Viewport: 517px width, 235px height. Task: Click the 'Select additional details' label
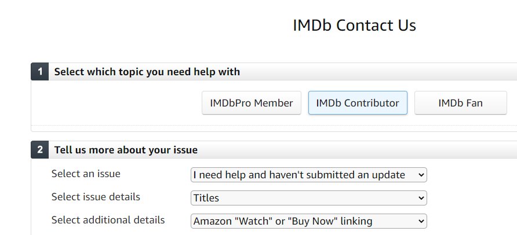pos(108,220)
